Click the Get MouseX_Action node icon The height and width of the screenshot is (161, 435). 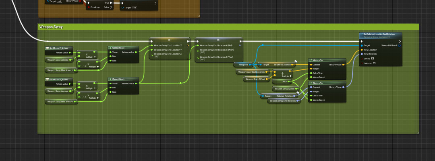(x=47, y=79)
